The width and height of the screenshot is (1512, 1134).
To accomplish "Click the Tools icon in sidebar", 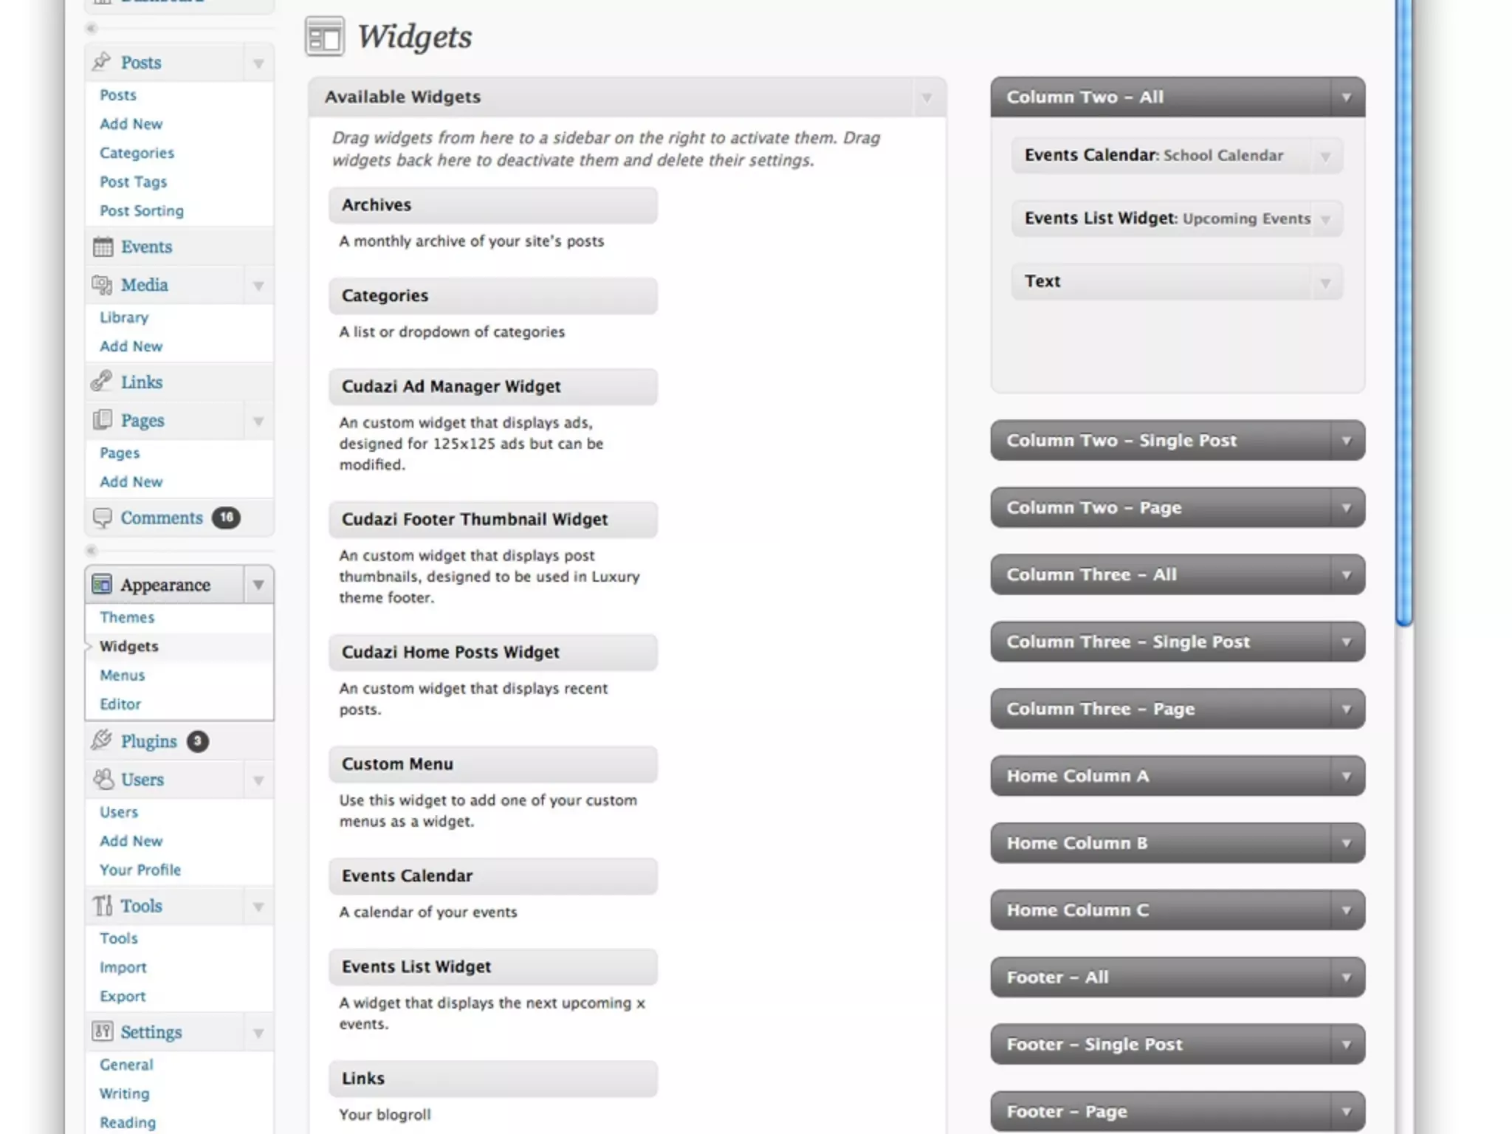I will click(x=102, y=905).
